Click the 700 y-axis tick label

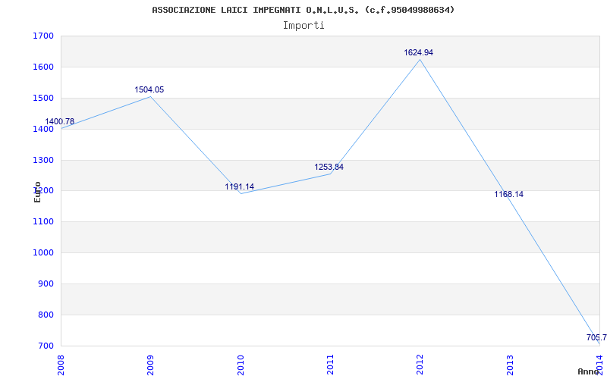click(x=46, y=346)
